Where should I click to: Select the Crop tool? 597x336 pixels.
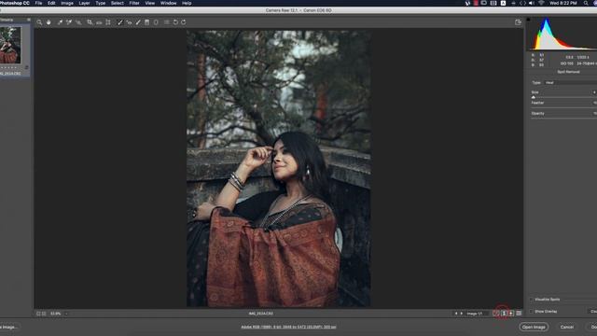coord(90,22)
